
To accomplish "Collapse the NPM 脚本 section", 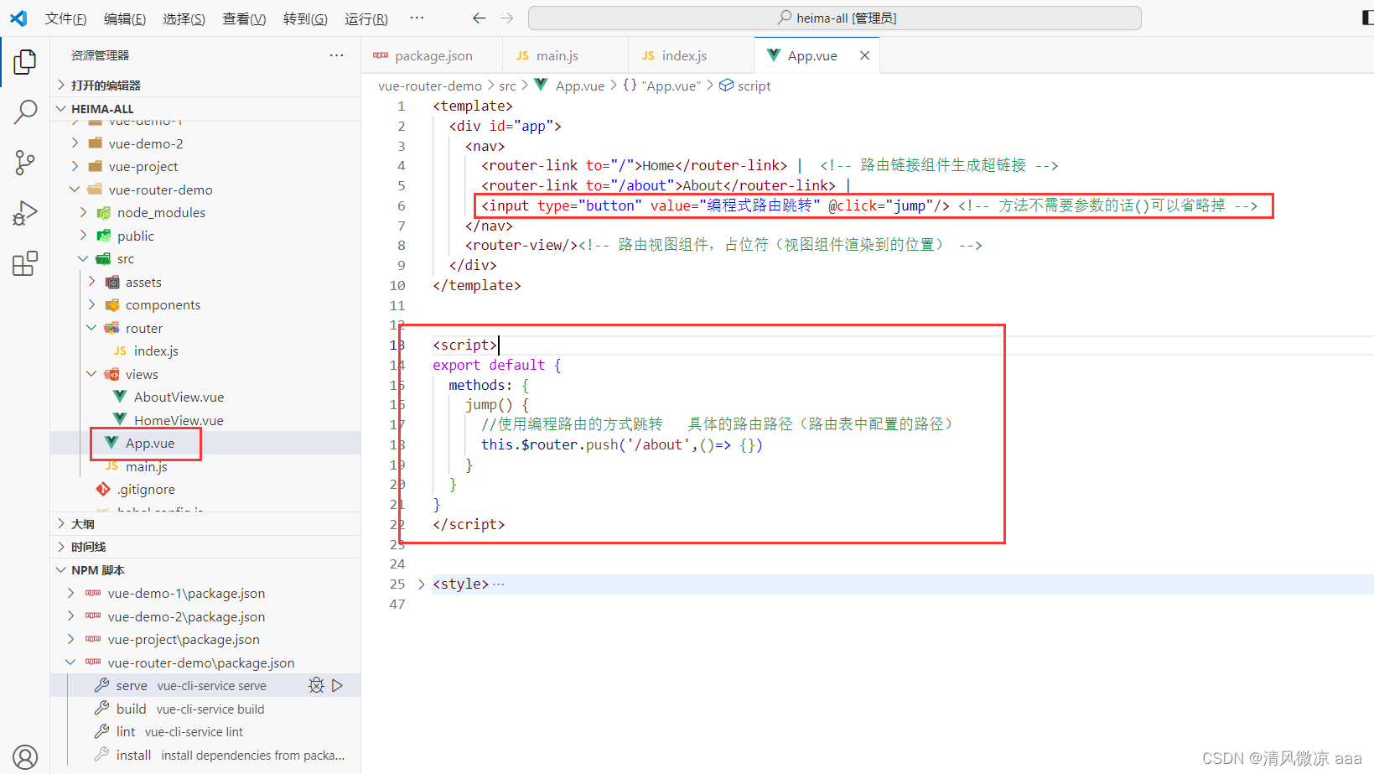I will coord(205,570).
